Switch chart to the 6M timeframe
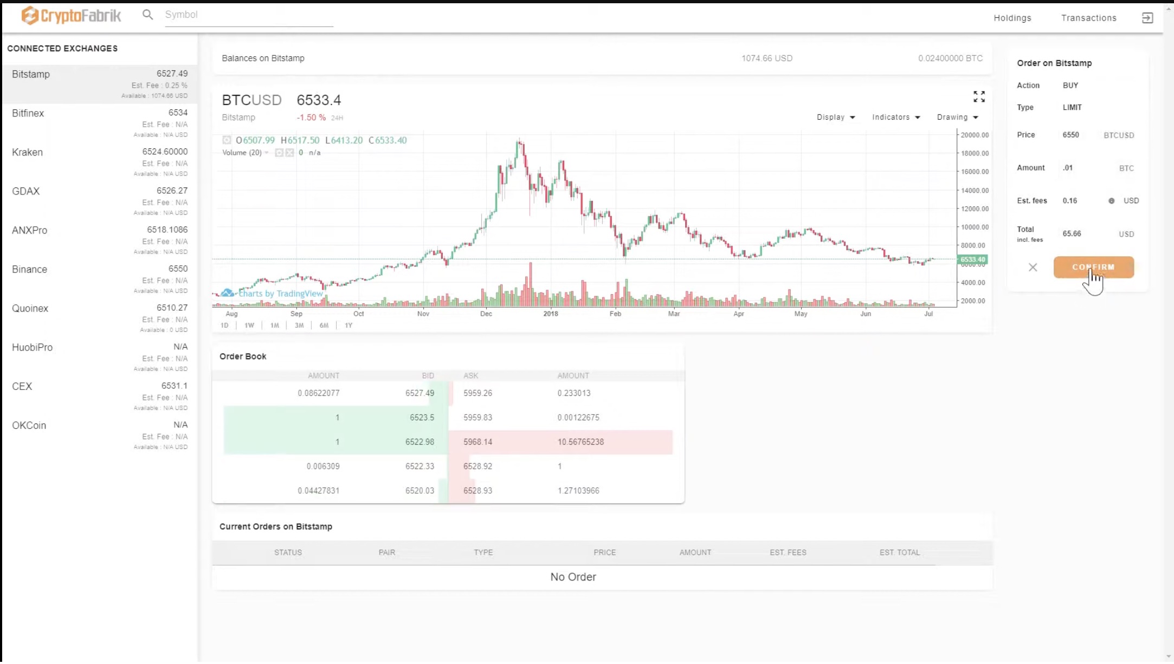Screen dimensions: 1174x664 coord(324,325)
